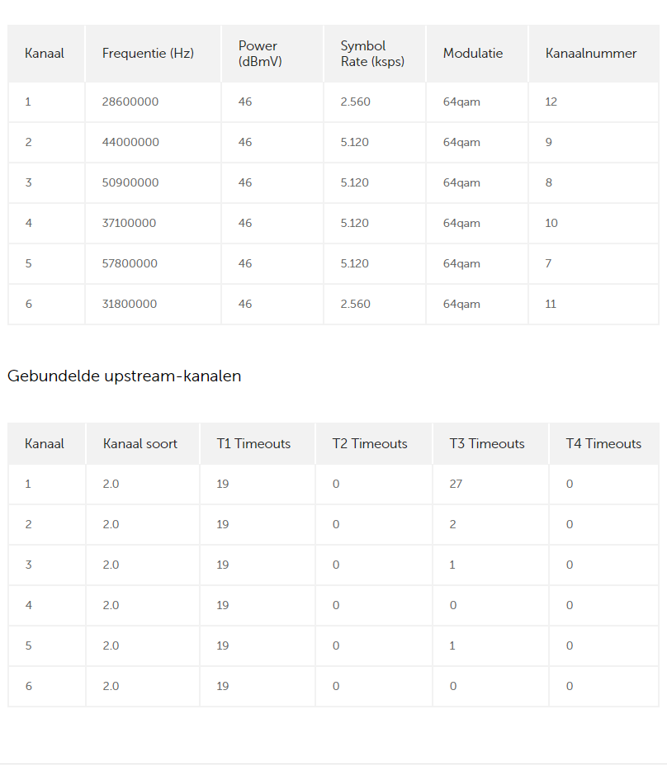
Task: Click Kanaalnummer value 10
Action: (551, 223)
